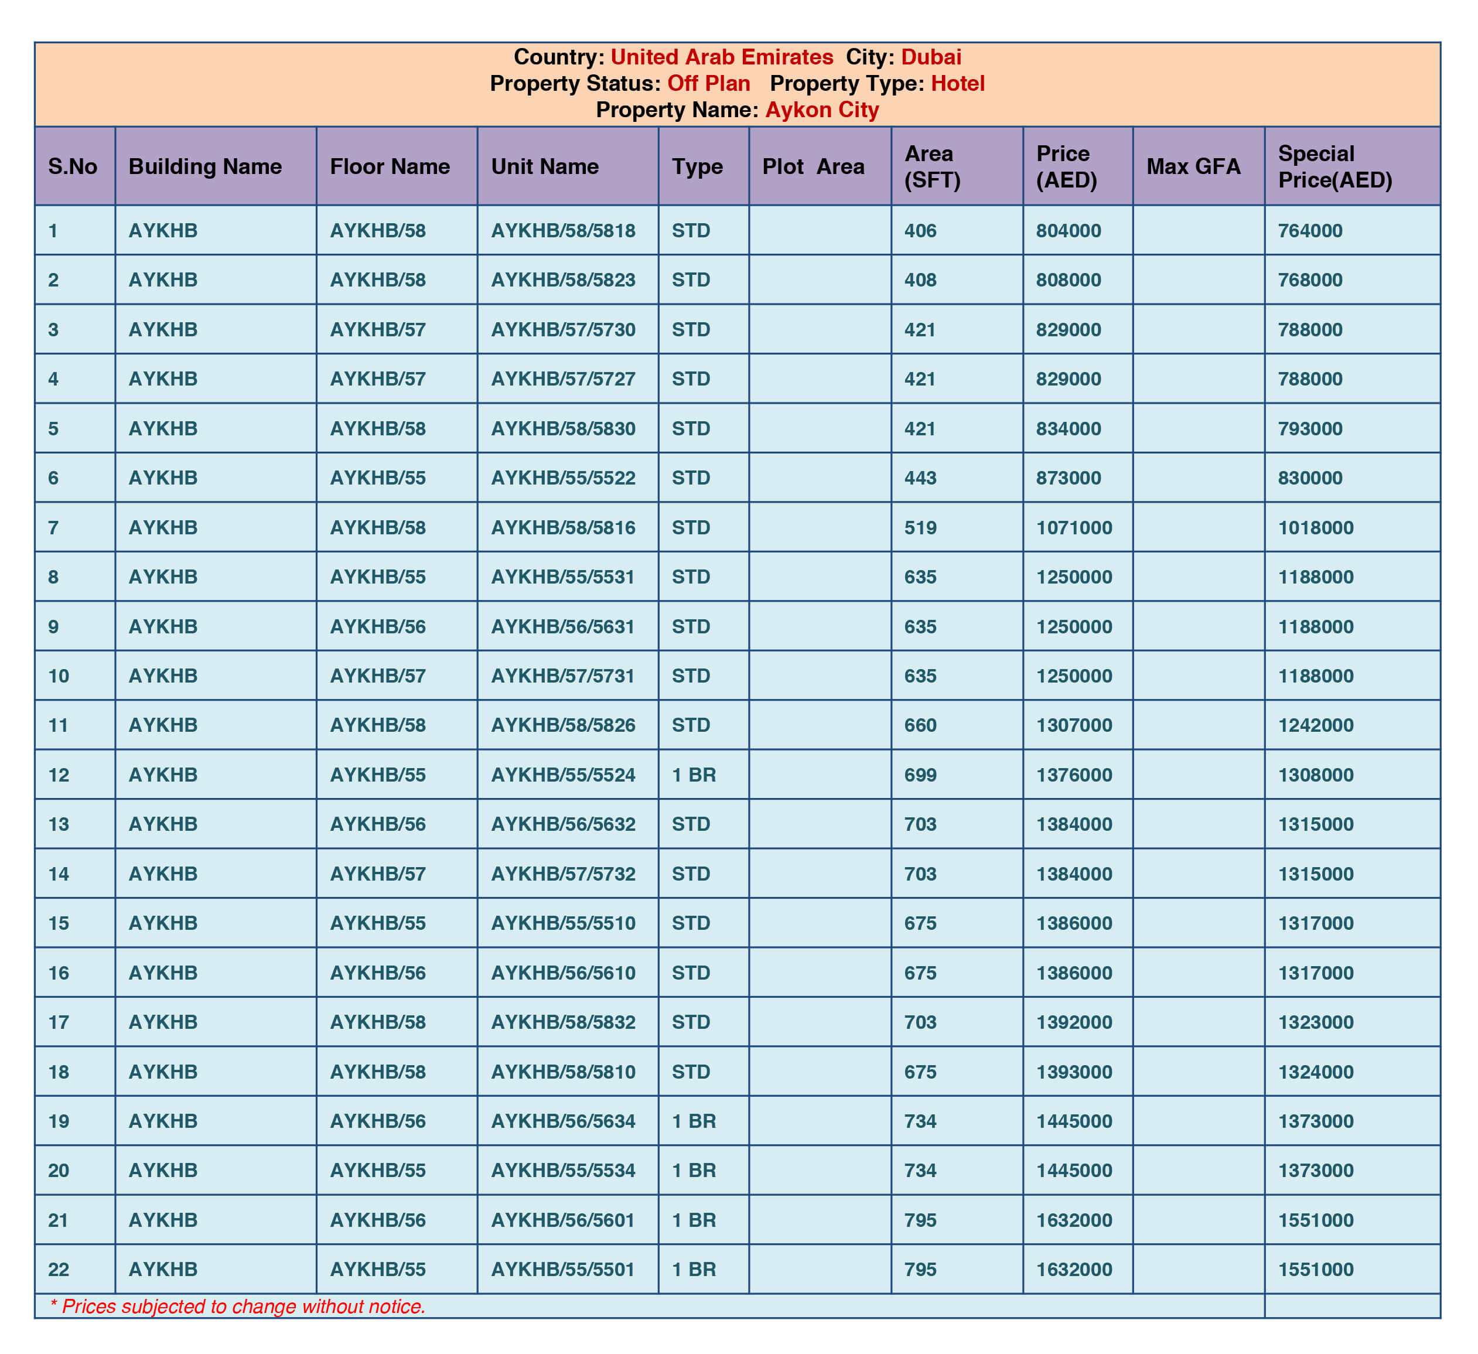Screen dimensions: 1478x1354
Task: Select price 808000 in row 2
Action: 1078,280
